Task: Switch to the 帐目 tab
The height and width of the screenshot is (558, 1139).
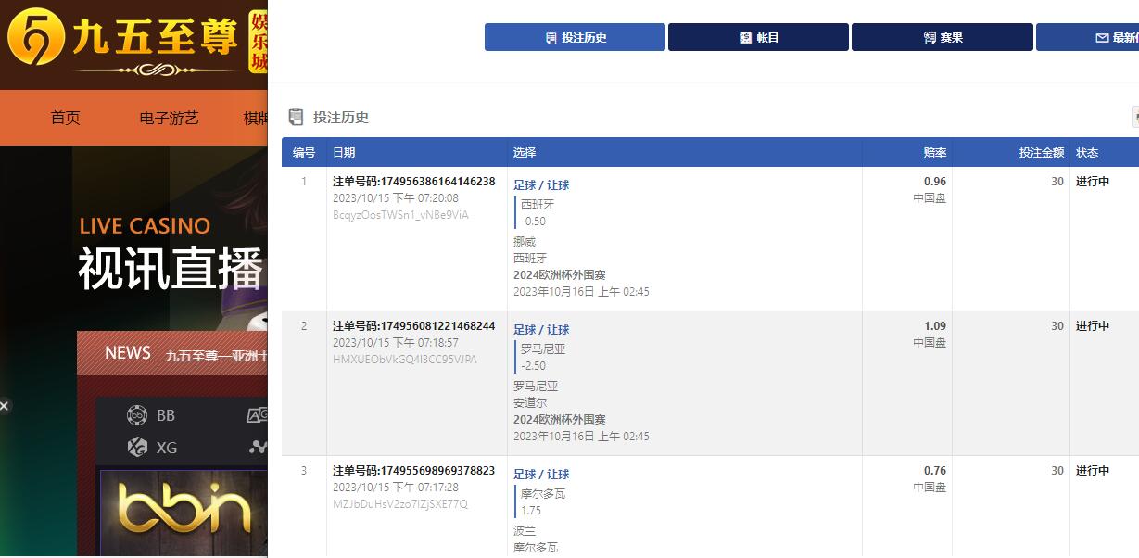Action: tap(758, 38)
